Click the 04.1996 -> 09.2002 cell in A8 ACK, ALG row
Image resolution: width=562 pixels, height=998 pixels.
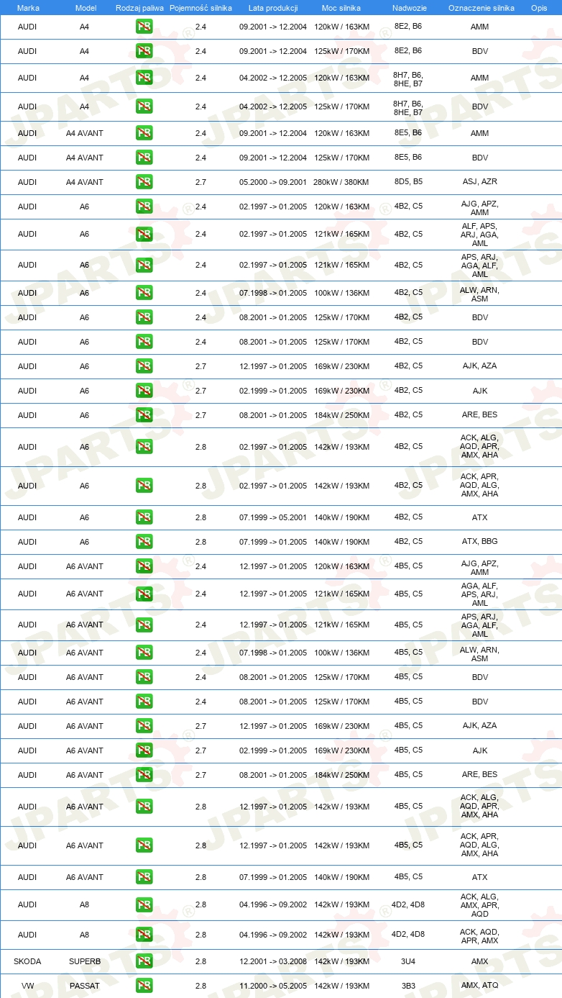pos(273,904)
